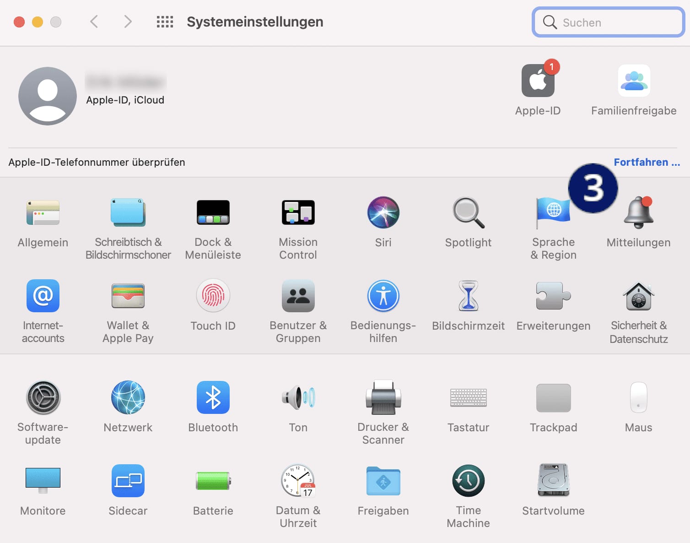Open Sprache & Region settings

pyautogui.click(x=554, y=213)
